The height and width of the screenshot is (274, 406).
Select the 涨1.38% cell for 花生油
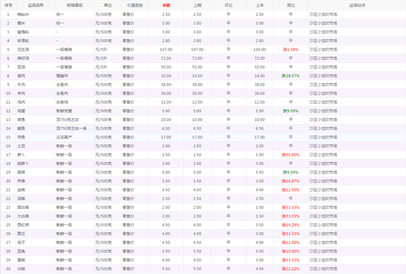pyautogui.click(x=290, y=49)
